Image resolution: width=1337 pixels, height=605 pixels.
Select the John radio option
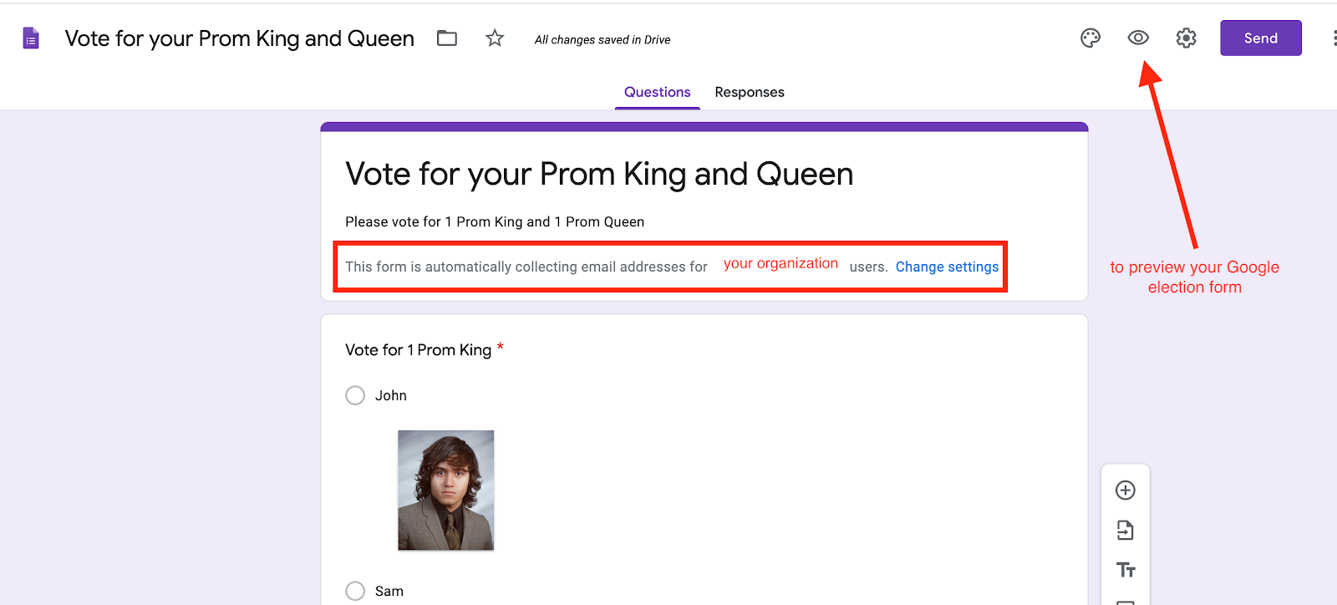355,395
